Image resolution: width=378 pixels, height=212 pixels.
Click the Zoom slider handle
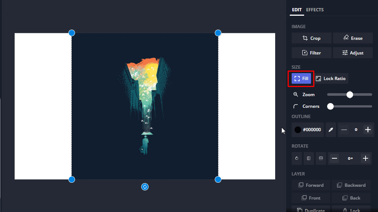[350, 95]
